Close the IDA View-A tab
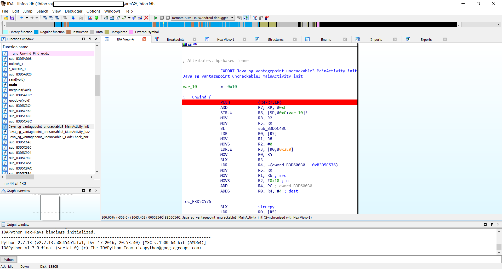502x269 pixels. coord(144,39)
